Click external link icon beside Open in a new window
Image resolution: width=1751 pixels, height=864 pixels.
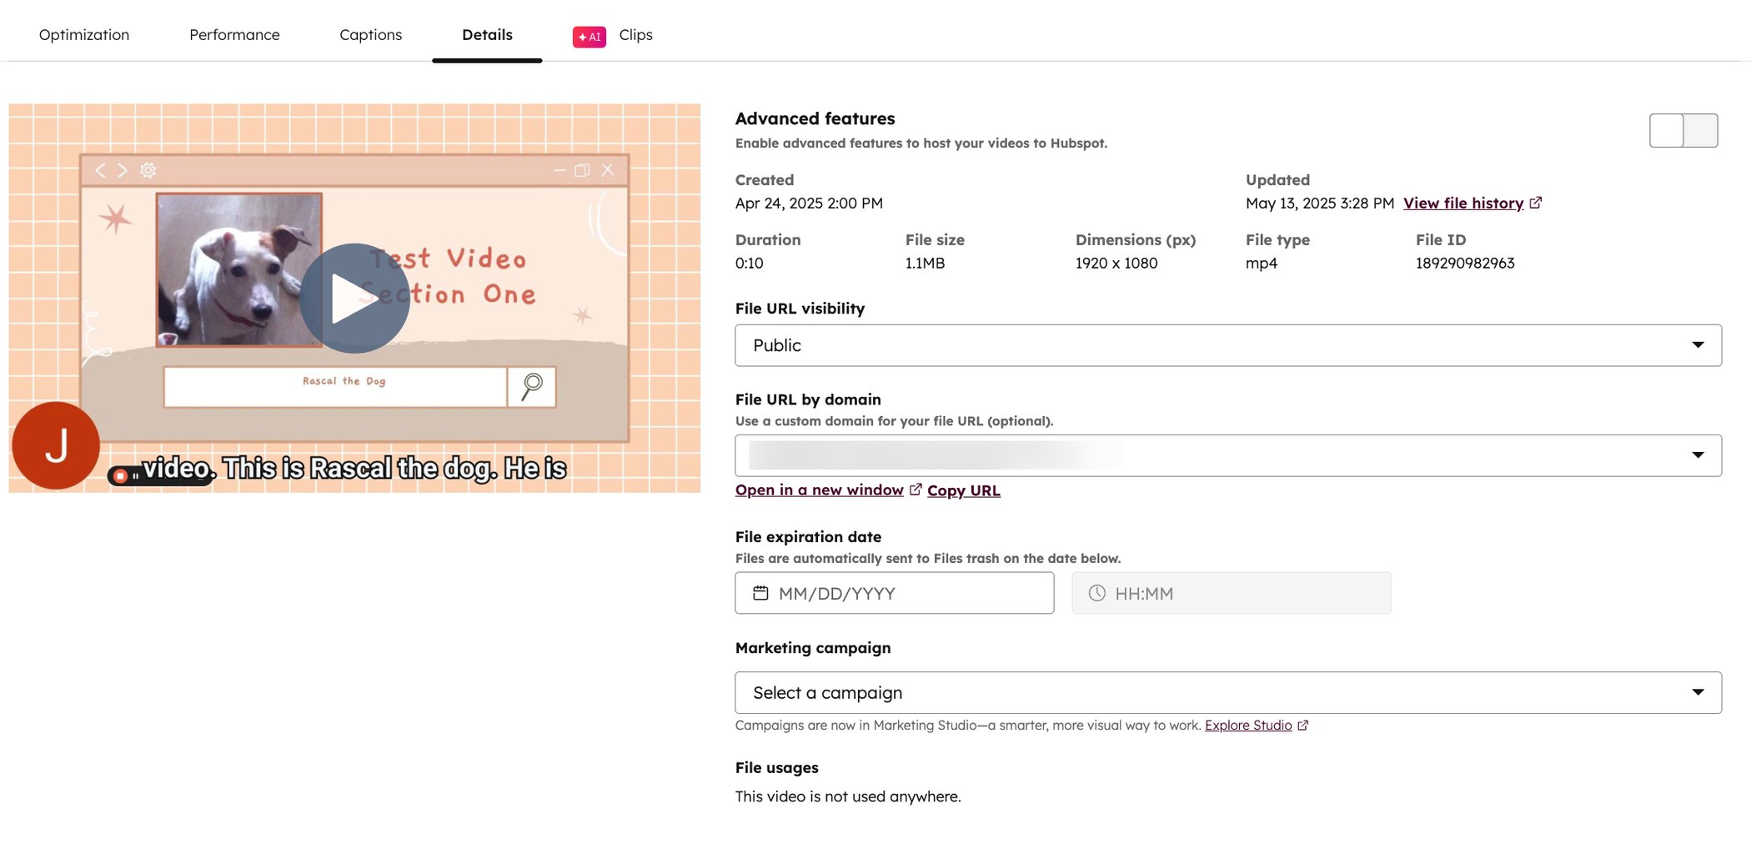click(915, 490)
